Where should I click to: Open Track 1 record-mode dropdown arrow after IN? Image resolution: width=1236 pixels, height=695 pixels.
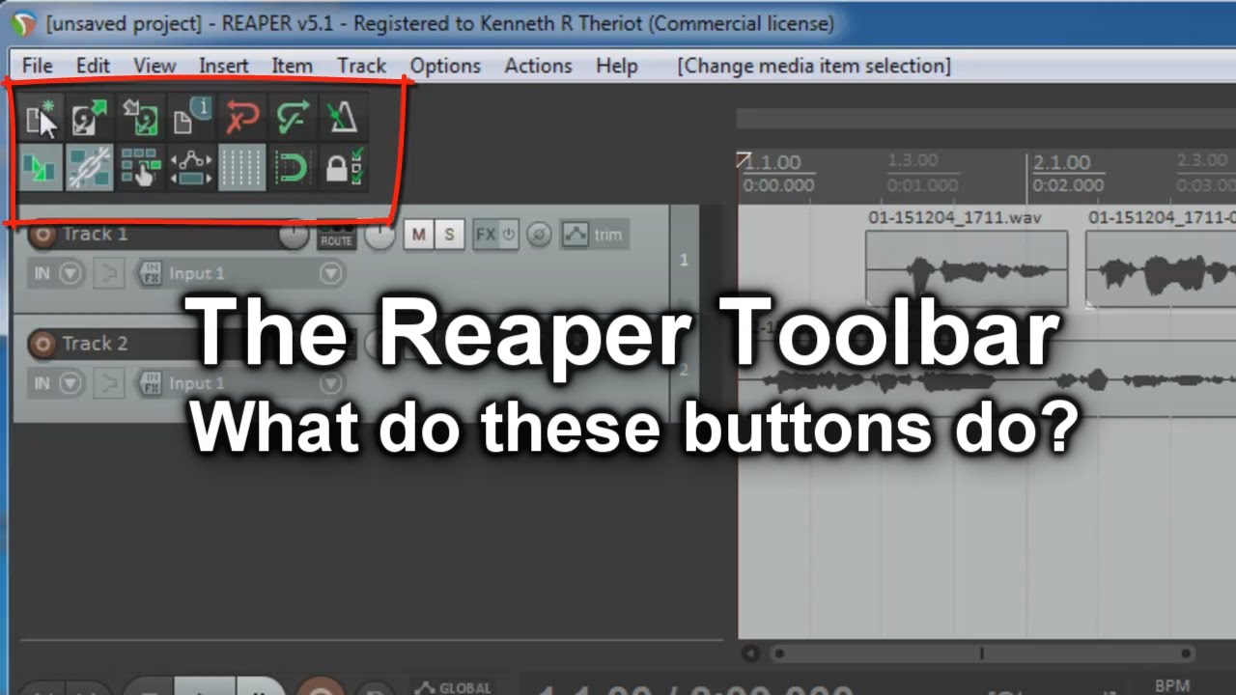point(70,274)
